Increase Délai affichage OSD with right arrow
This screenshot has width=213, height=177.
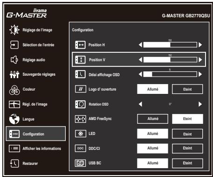(200, 74)
